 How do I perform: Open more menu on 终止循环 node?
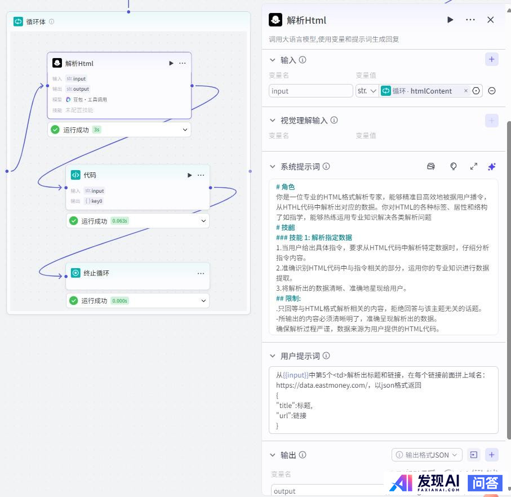(201, 273)
